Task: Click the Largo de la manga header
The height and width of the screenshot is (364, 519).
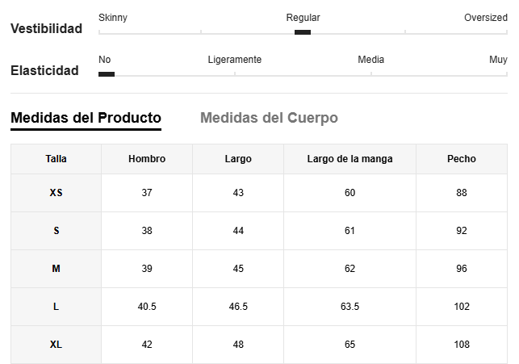Action: click(349, 159)
